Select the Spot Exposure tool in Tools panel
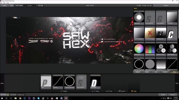Viewport: 179px width, 100px height. click(150, 17)
